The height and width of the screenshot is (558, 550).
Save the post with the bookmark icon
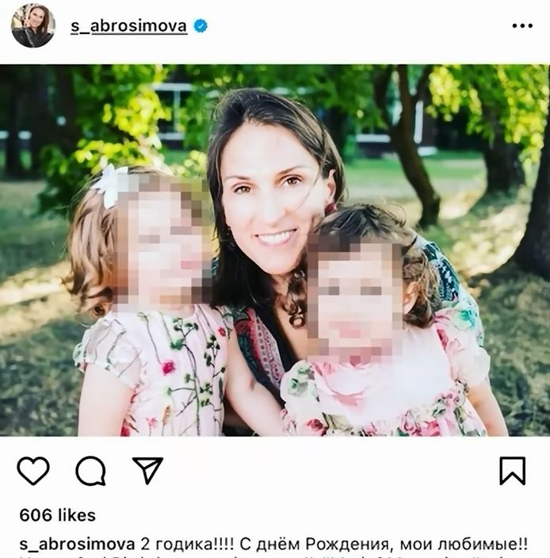(x=512, y=471)
